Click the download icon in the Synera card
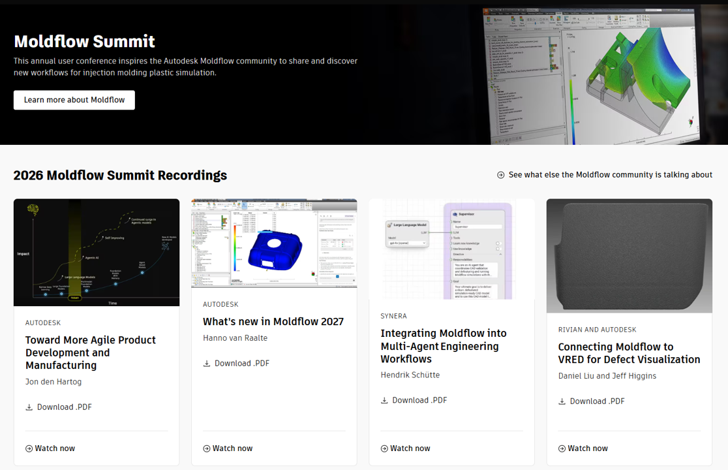 (384, 400)
